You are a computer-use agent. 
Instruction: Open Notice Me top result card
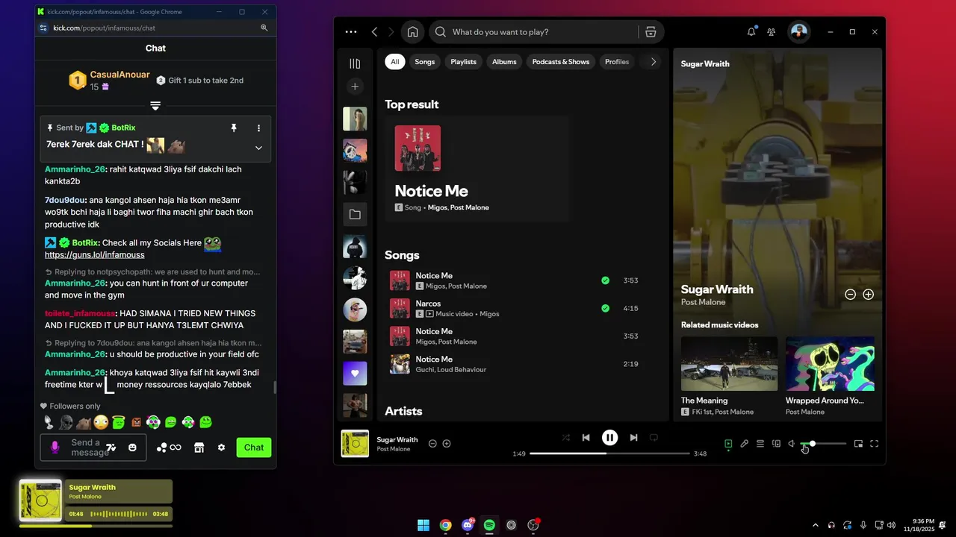click(x=477, y=169)
